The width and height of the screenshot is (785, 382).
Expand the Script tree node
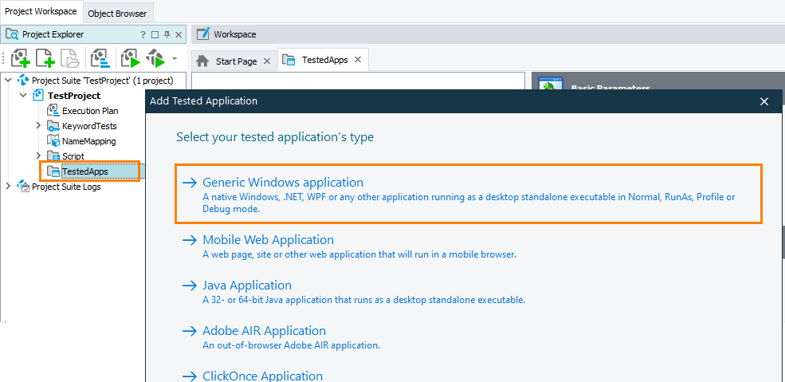pos(38,156)
